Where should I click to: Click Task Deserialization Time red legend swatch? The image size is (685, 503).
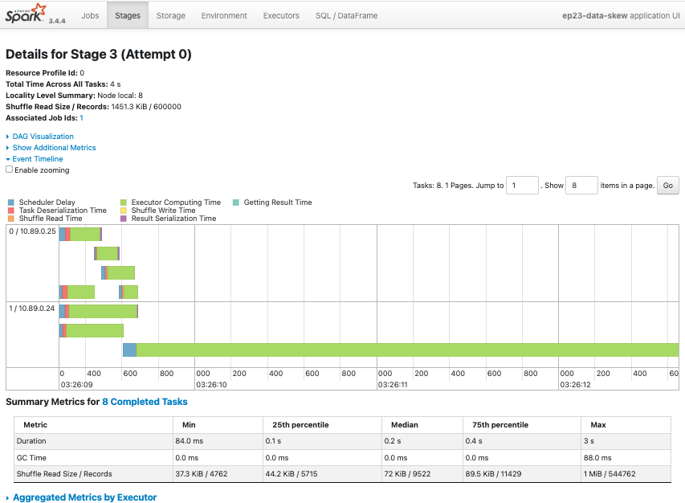pyautogui.click(x=11, y=211)
